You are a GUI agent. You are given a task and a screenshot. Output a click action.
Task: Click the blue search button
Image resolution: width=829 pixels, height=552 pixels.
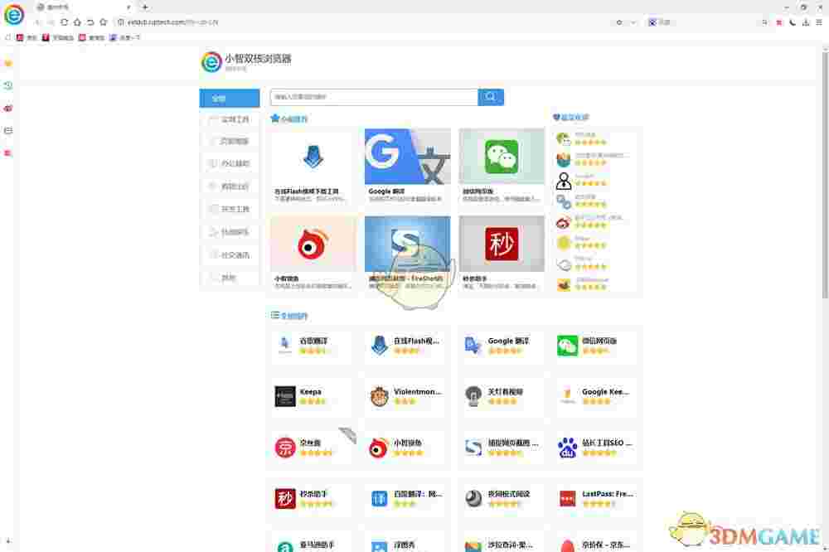point(491,97)
